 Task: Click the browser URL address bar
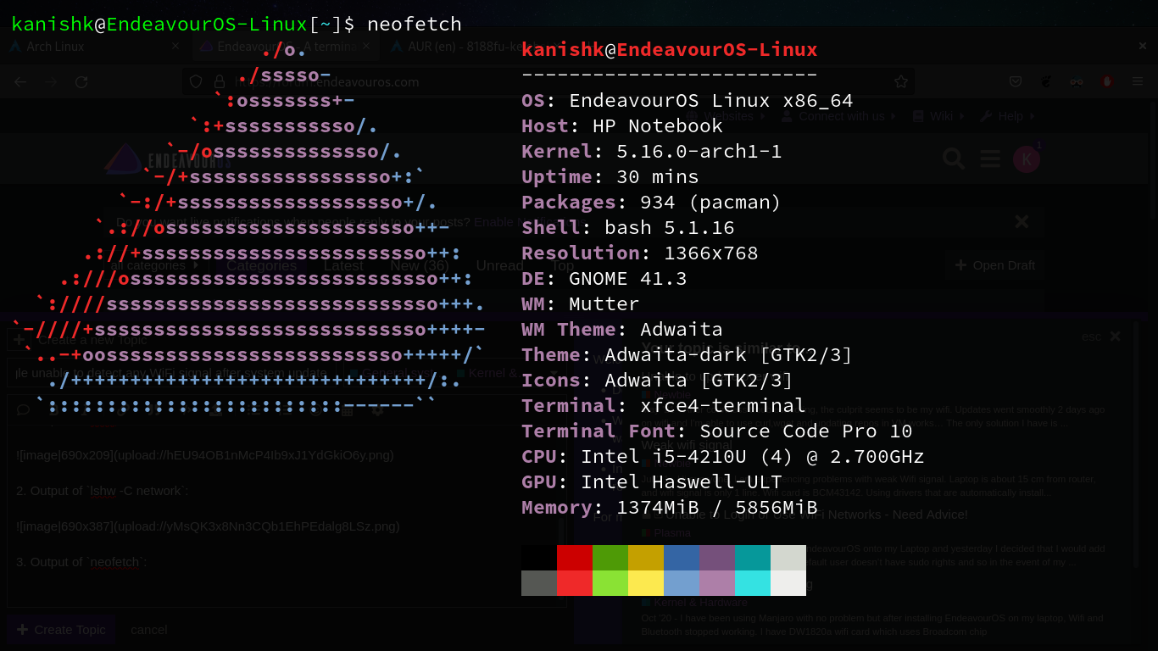[x=547, y=82]
